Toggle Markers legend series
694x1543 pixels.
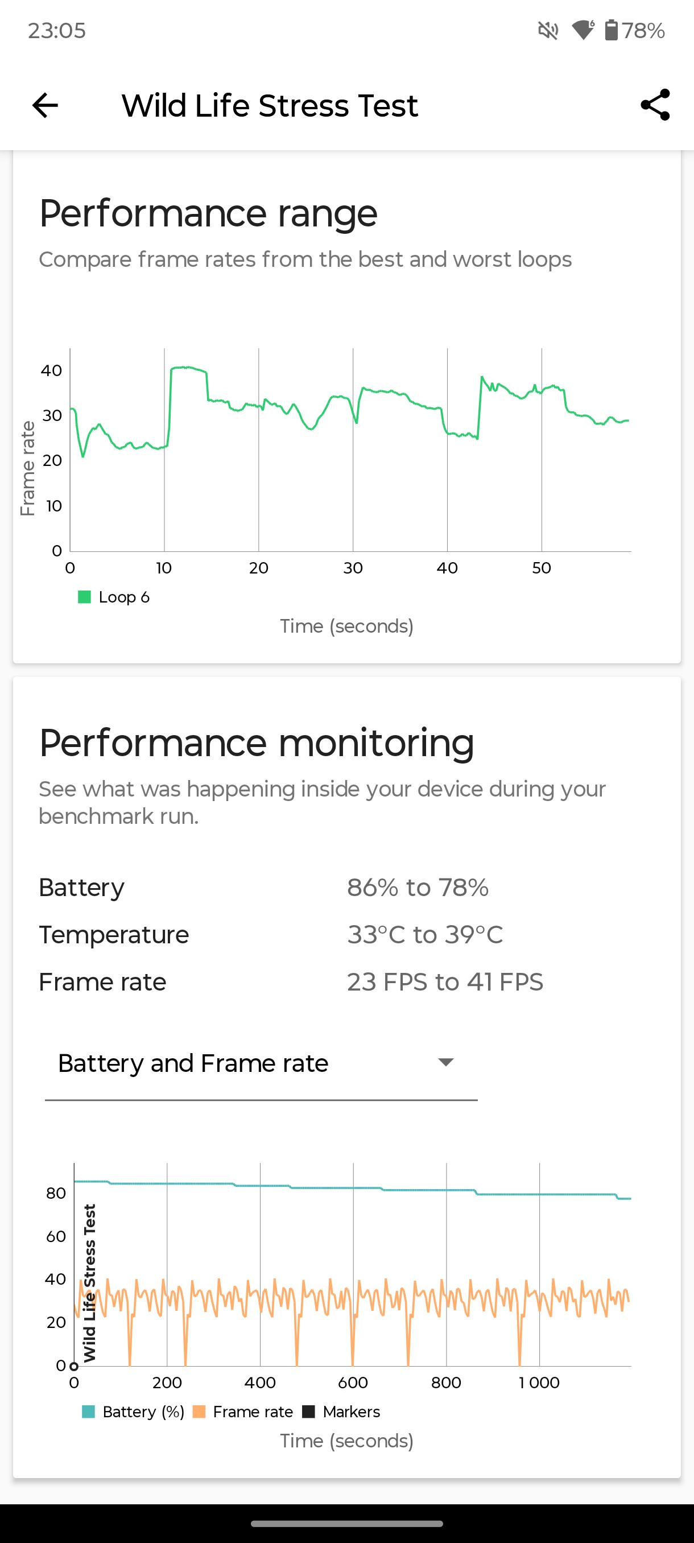(x=341, y=1411)
